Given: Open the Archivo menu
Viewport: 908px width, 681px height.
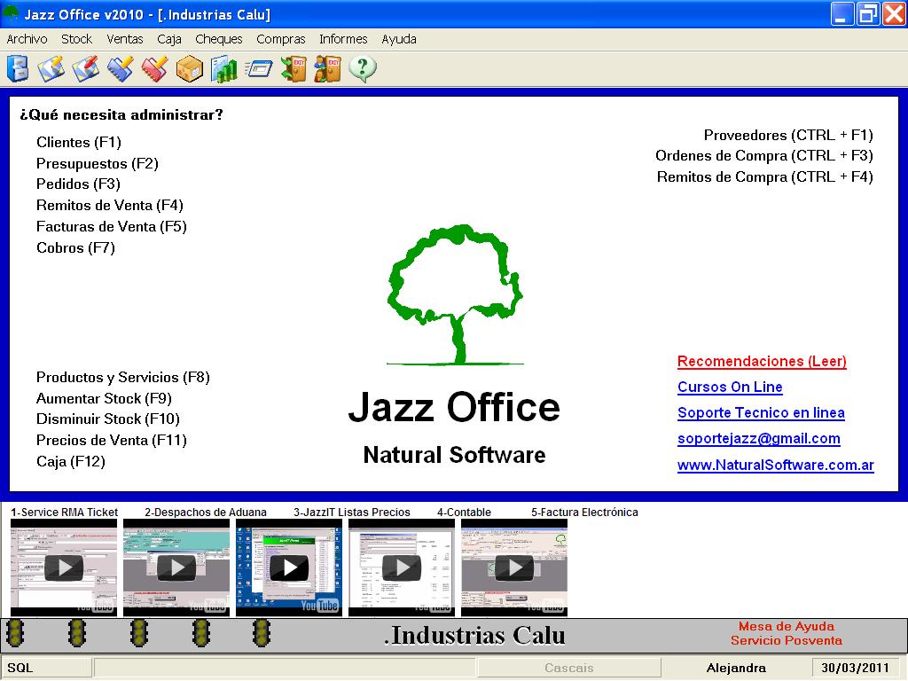Looking at the screenshot, I should (27, 39).
